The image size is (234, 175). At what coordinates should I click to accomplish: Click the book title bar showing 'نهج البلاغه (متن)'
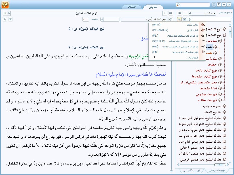(x=86, y=13)
